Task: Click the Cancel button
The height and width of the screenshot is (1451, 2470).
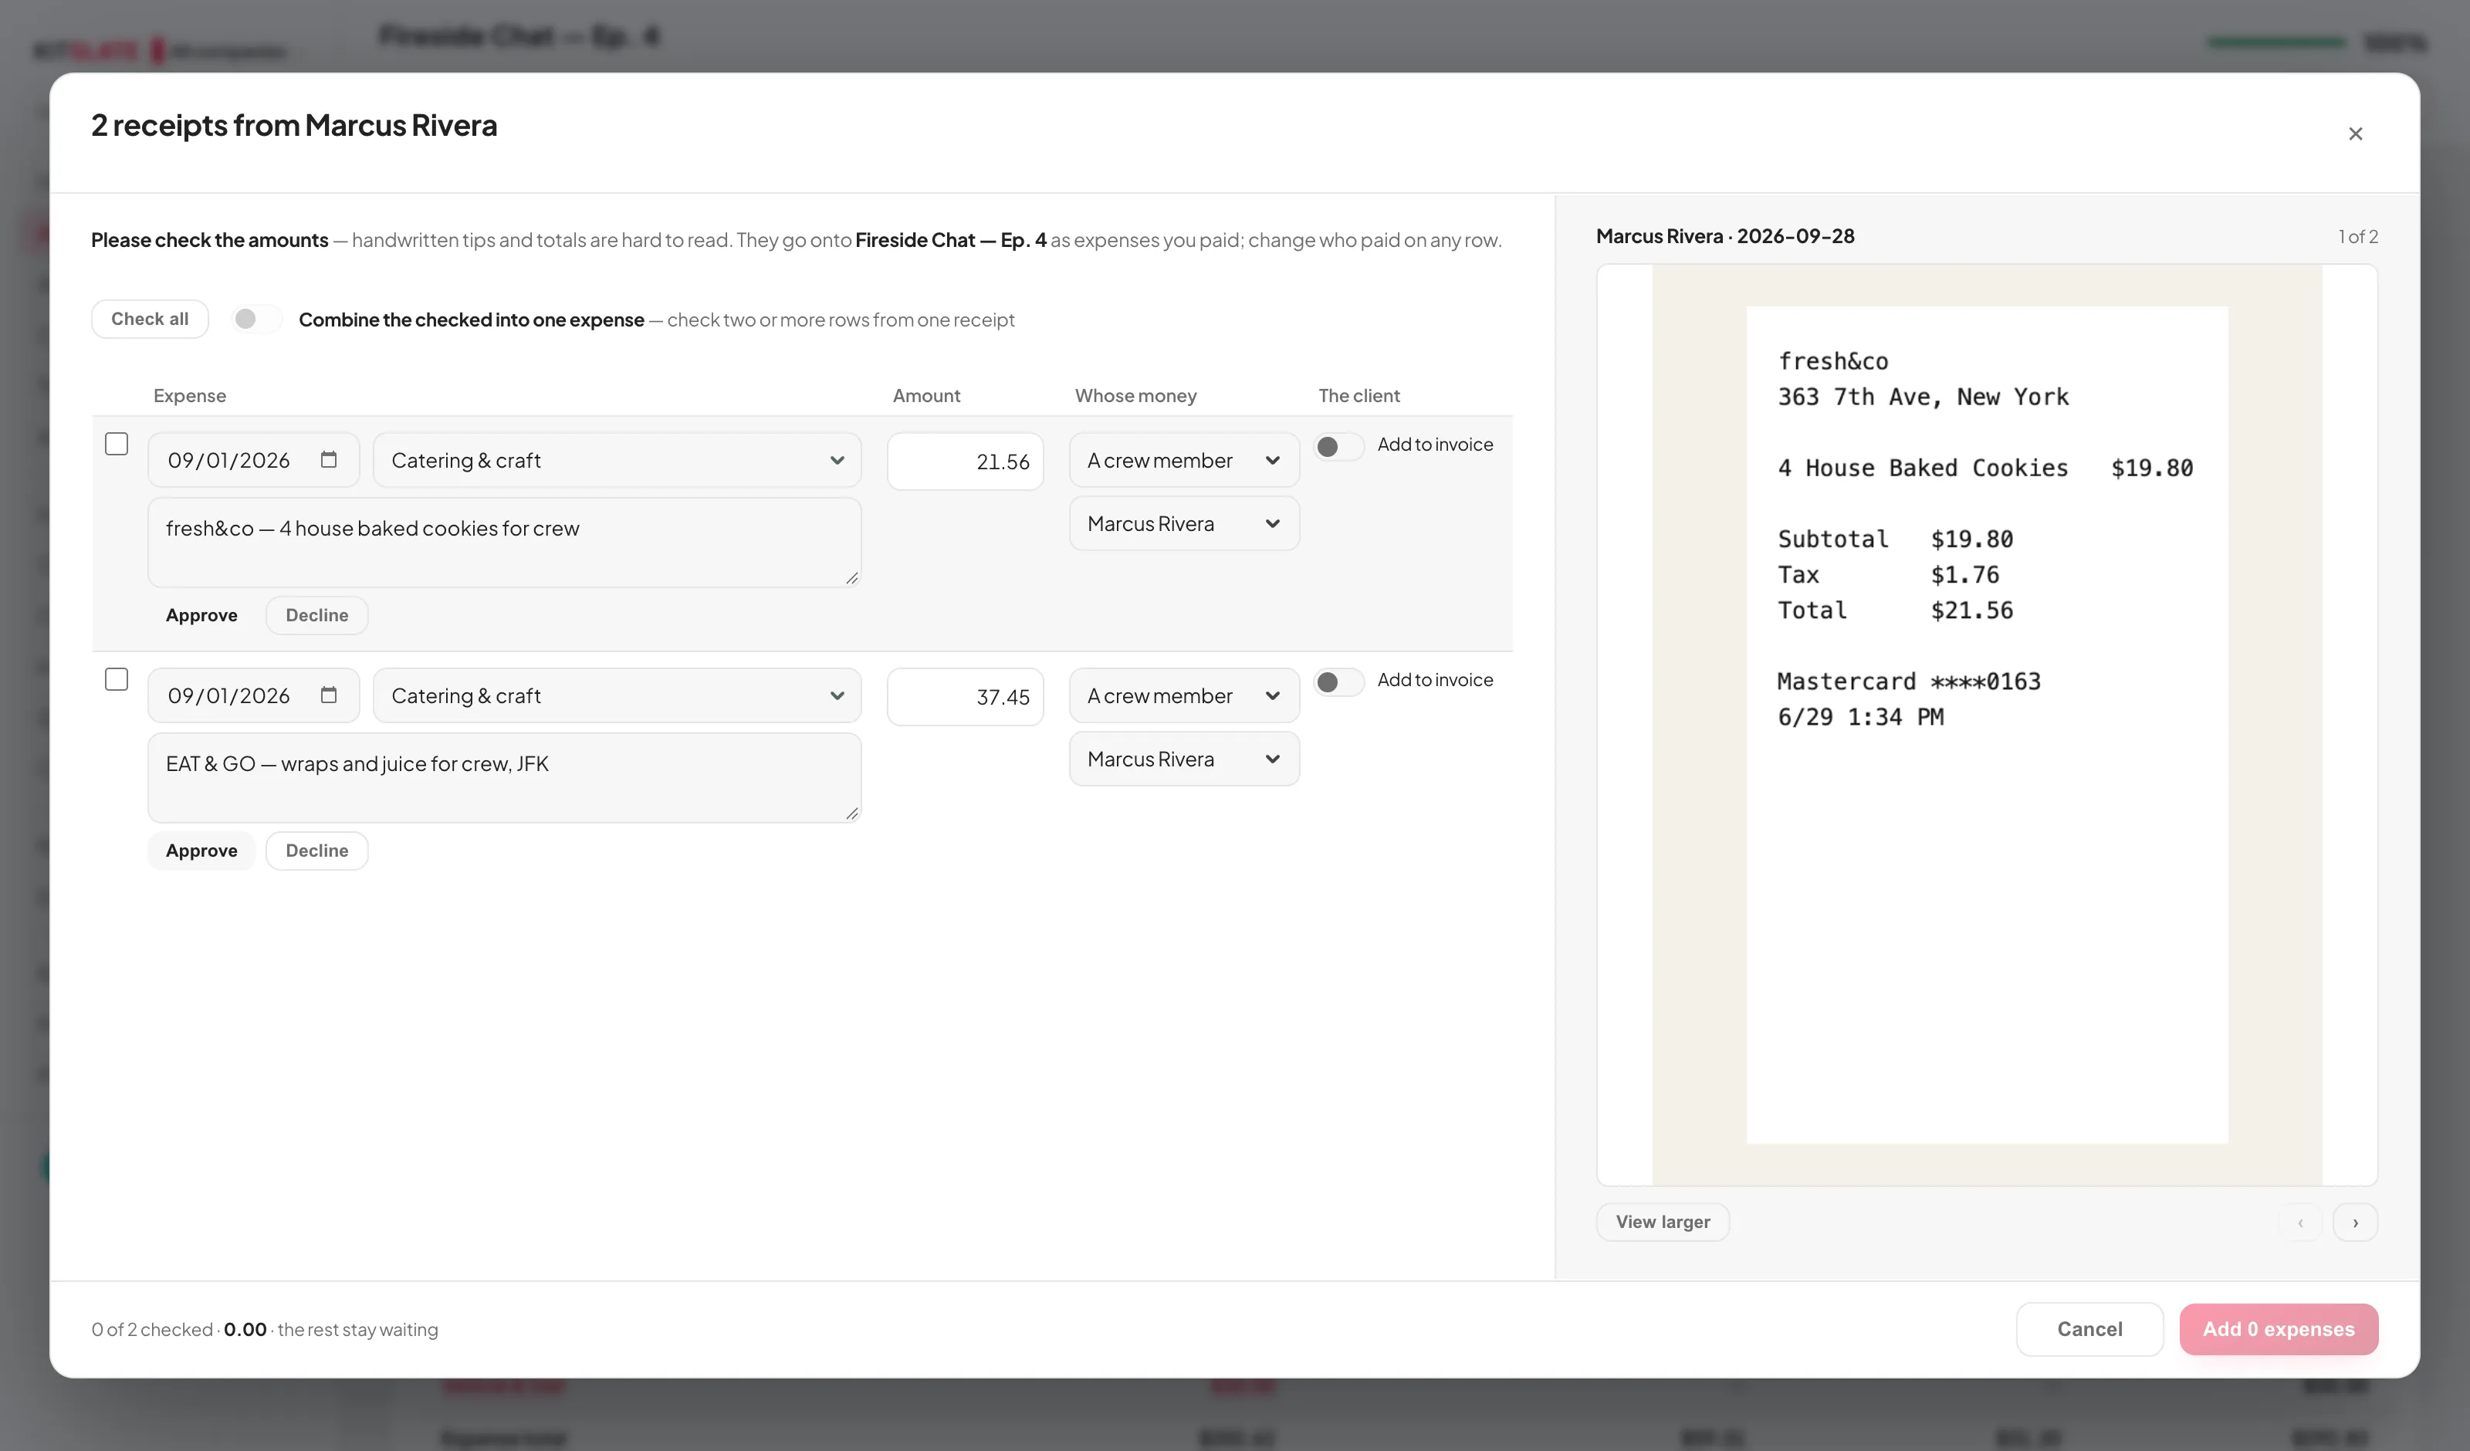Action: (x=2089, y=1328)
